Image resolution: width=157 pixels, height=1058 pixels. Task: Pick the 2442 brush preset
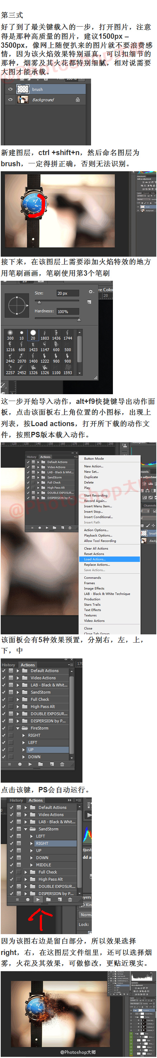(10, 358)
